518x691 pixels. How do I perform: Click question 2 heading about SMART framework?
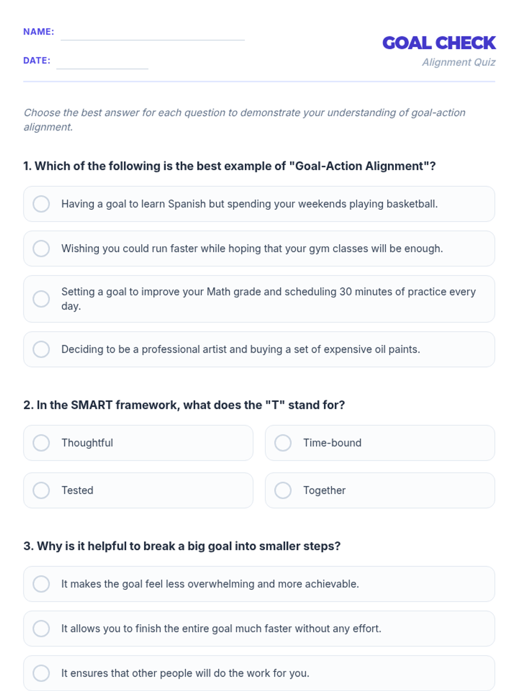[184, 405]
